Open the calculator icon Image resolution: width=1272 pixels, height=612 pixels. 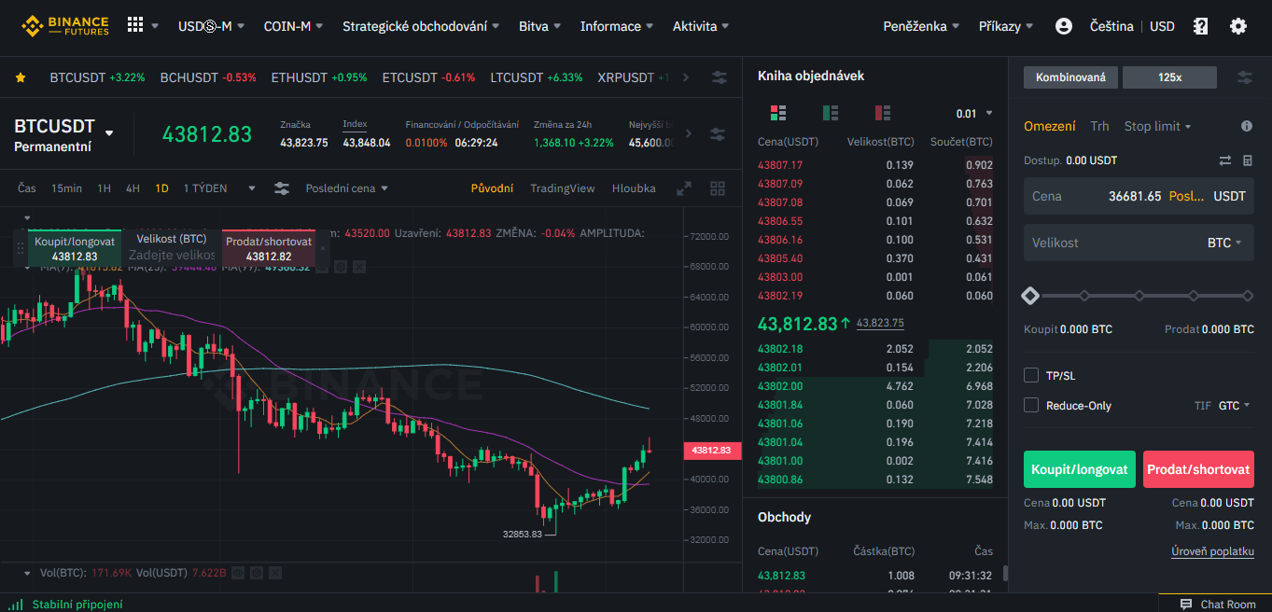[1248, 160]
